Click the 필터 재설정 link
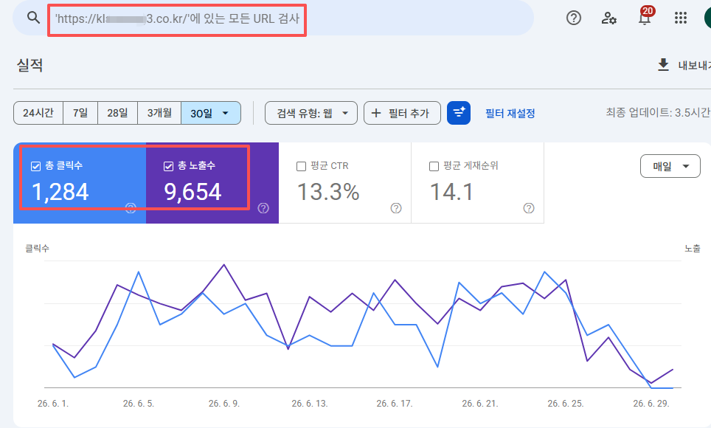This screenshot has width=711, height=428. tap(510, 114)
